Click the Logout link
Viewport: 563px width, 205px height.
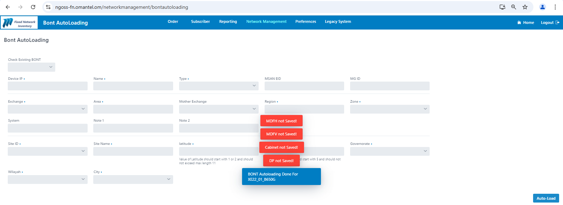(x=550, y=23)
